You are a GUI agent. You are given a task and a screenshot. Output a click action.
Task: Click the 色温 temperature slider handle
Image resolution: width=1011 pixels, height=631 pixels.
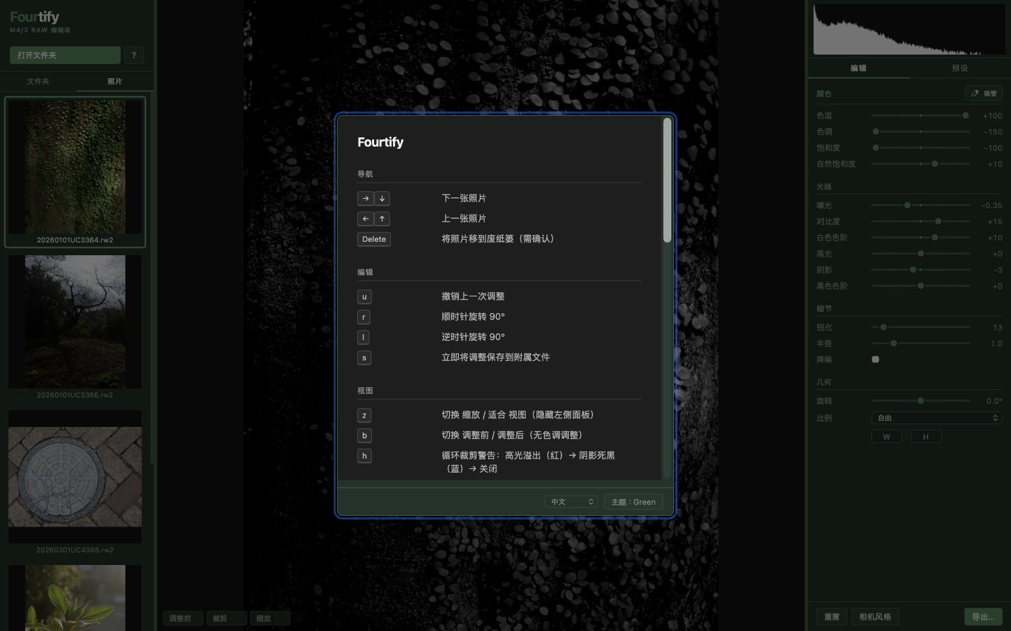[x=965, y=116]
